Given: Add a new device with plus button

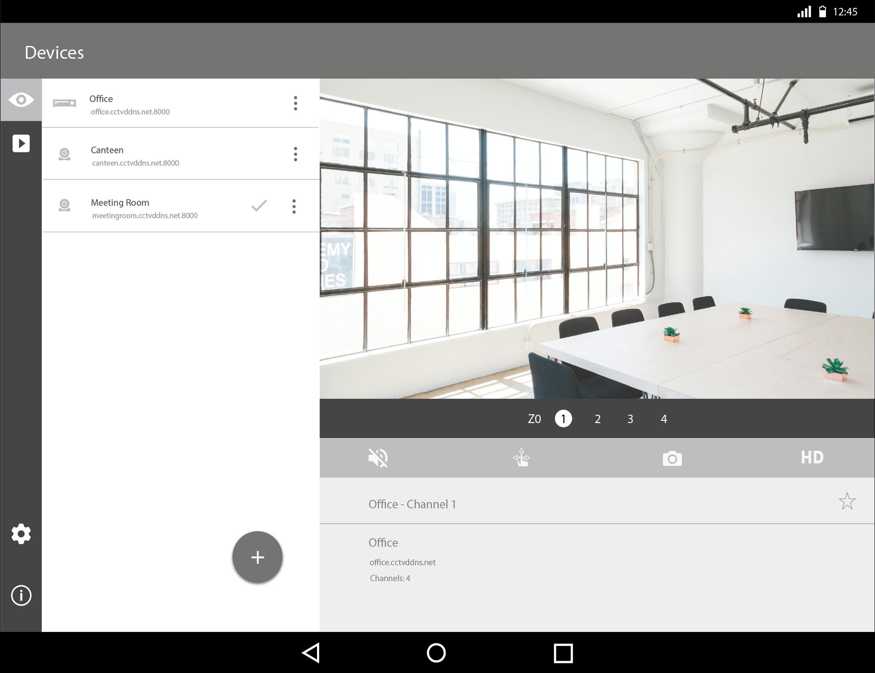Looking at the screenshot, I should [258, 557].
